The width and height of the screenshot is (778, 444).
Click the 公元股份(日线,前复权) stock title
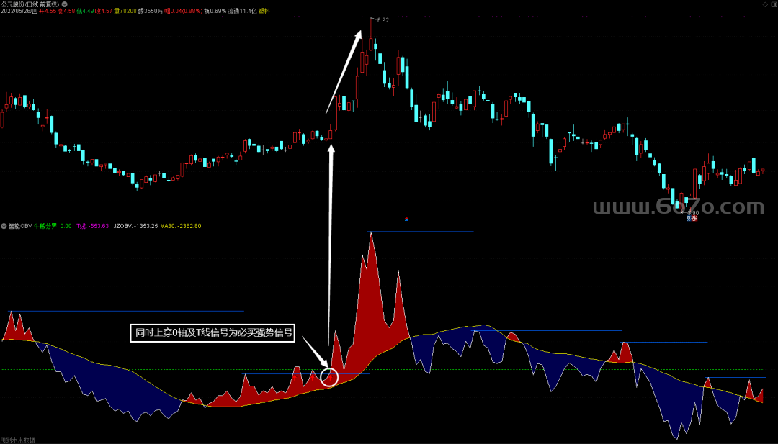coord(30,4)
